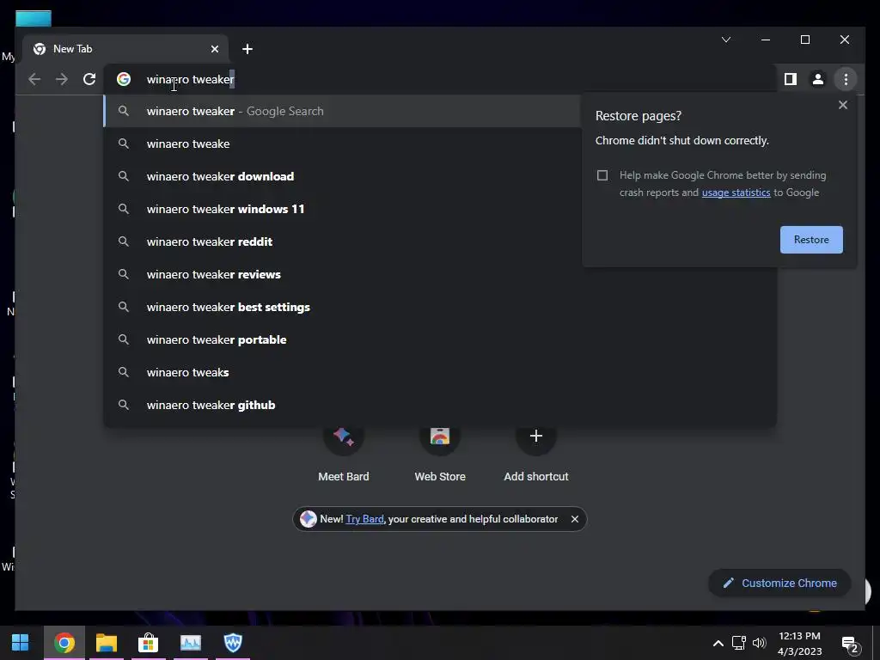Follow the Try Bard link
Viewport: 880px width, 660px height.
364,519
